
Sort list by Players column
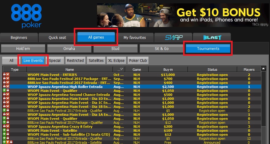click(249, 70)
